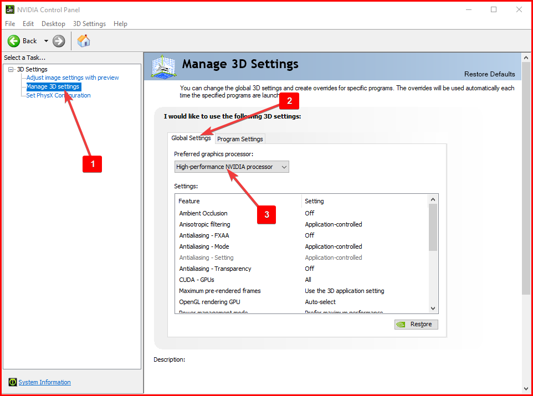Open the System Information link
The height and width of the screenshot is (396, 533).
click(44, 382)
